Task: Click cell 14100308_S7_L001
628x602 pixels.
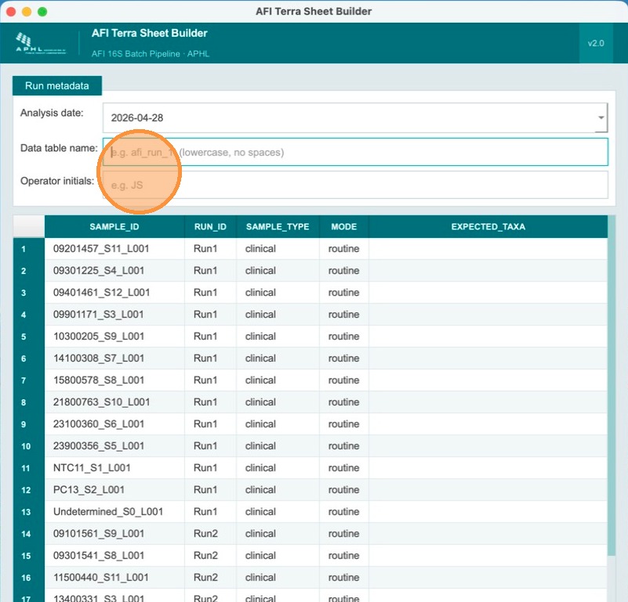Action: tap(114, 359)
